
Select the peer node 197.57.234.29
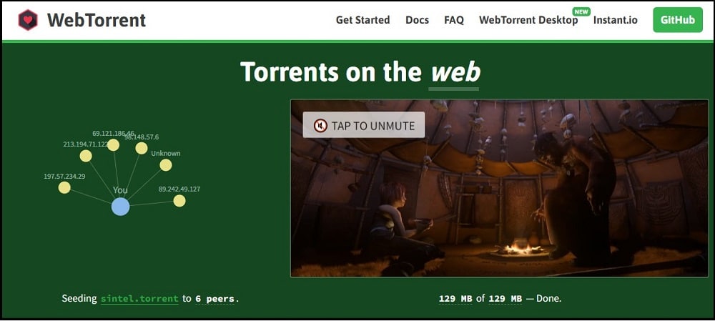click(x=64, y=187)
